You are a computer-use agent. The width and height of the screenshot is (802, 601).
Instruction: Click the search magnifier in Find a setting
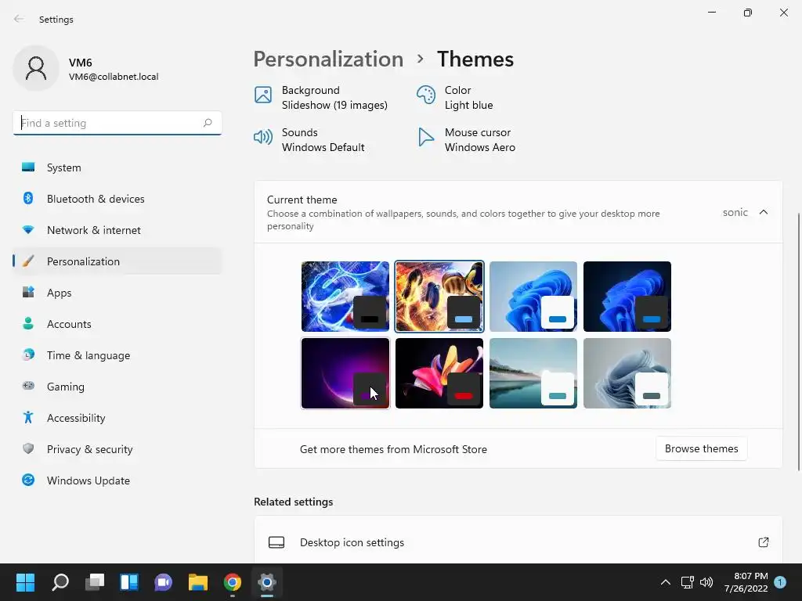(207, 123)
